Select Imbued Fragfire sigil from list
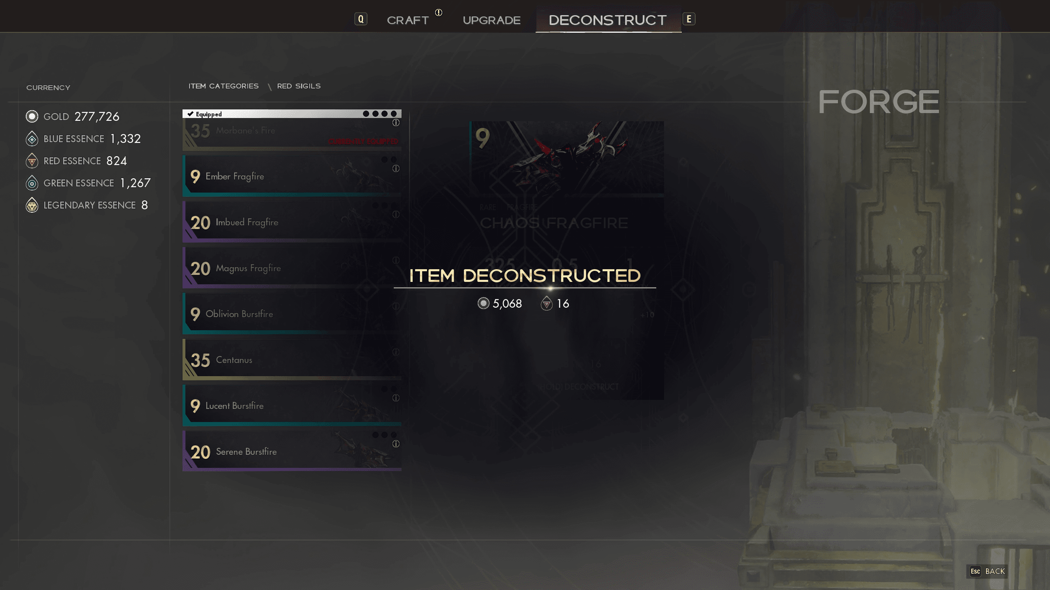 (292, 222)
